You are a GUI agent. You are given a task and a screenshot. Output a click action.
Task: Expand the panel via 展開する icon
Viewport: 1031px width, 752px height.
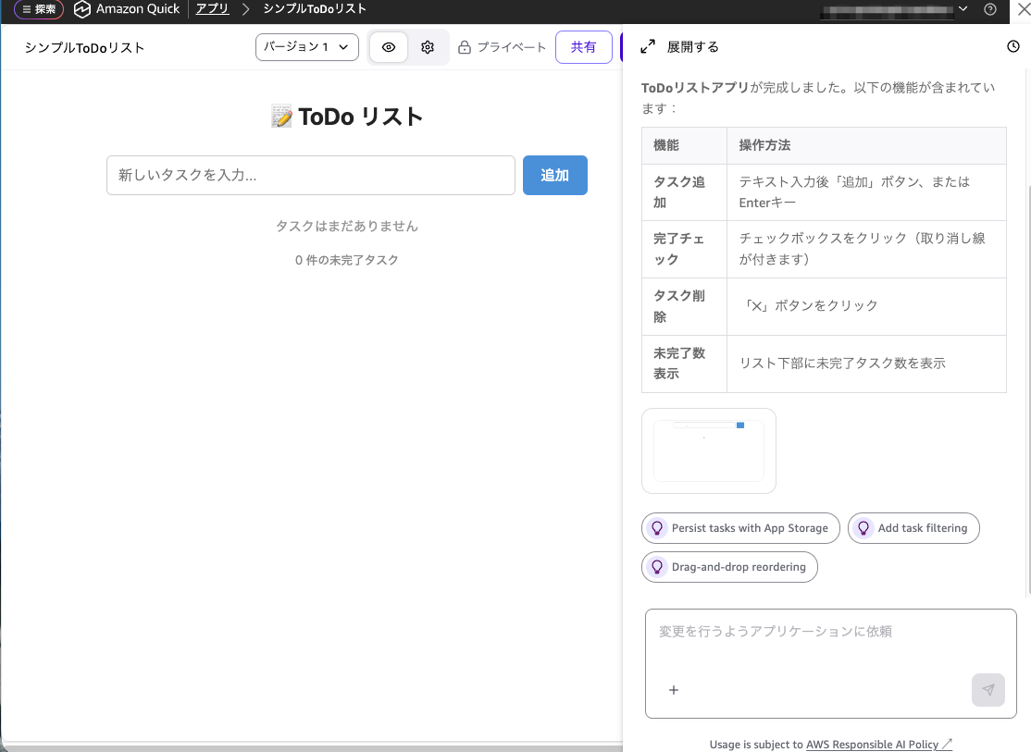(x=647, y=45)
